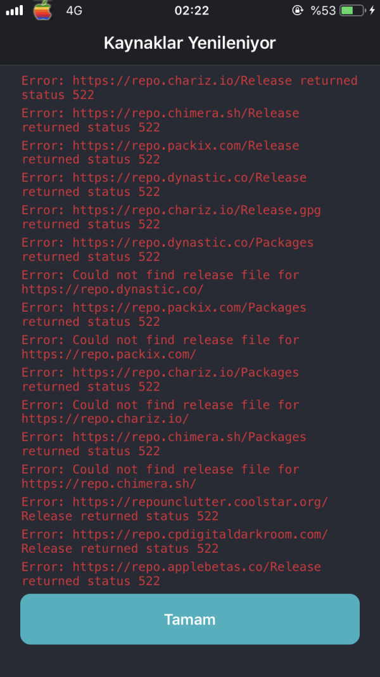Click the repounclutter.coolstar.org error URL
This screenshot has height=677, width=380.
[x=200, y=502]
